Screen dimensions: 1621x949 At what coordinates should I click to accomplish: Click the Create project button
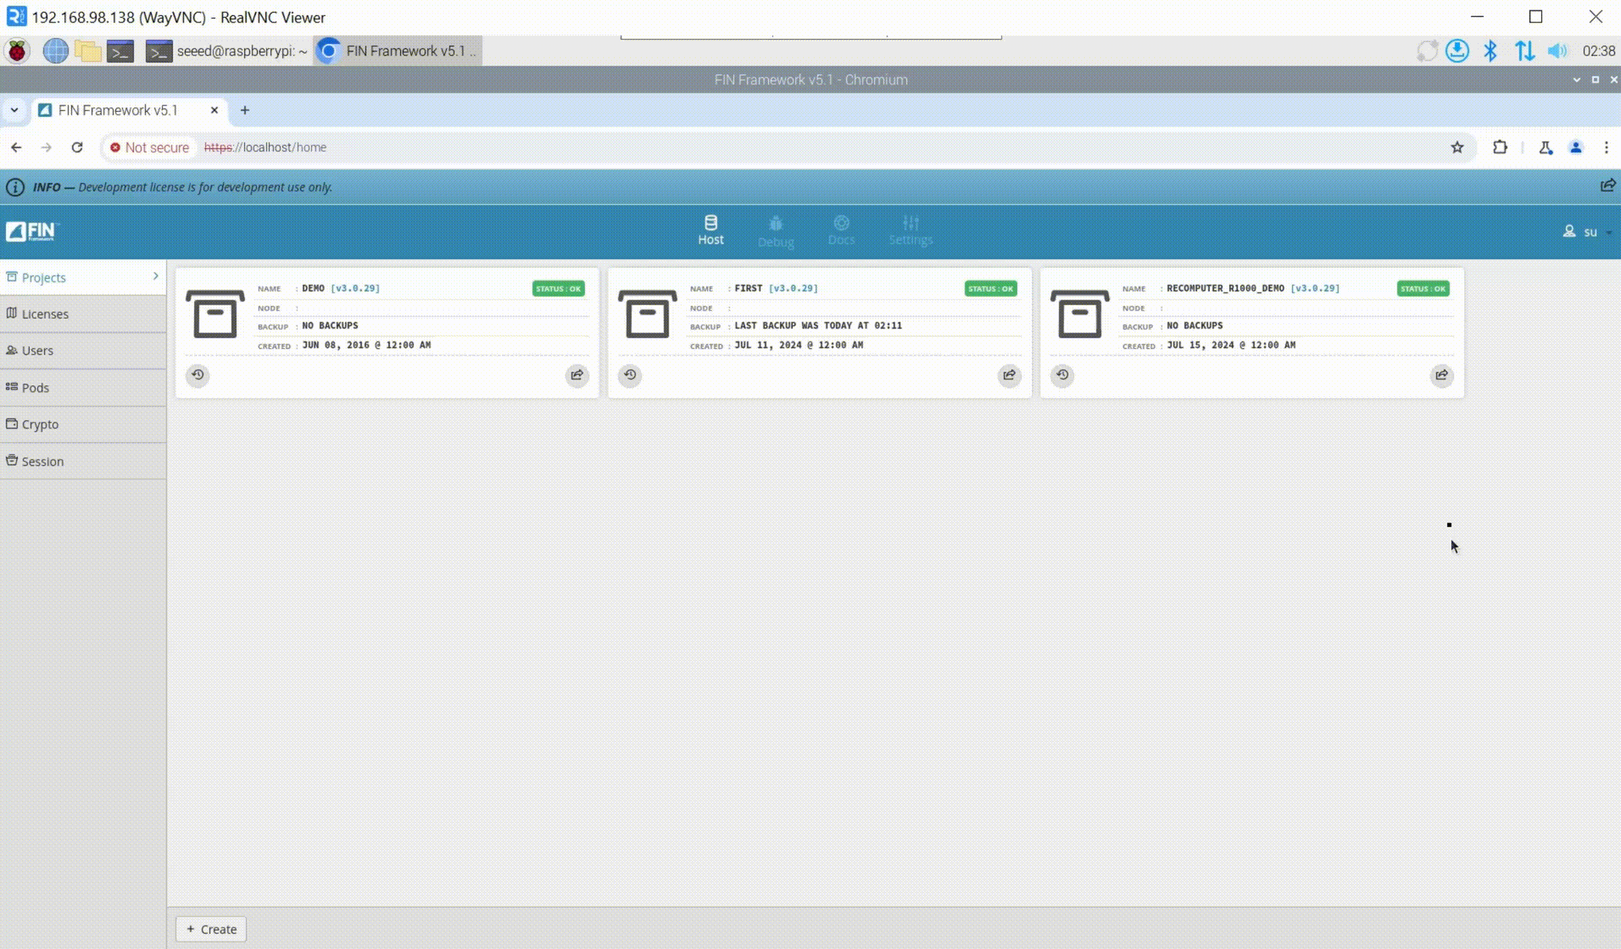[211, 929]
